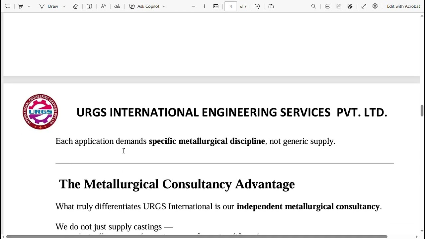The image size is (425, 239).
Task: Open find in document search
Action: 313,6
